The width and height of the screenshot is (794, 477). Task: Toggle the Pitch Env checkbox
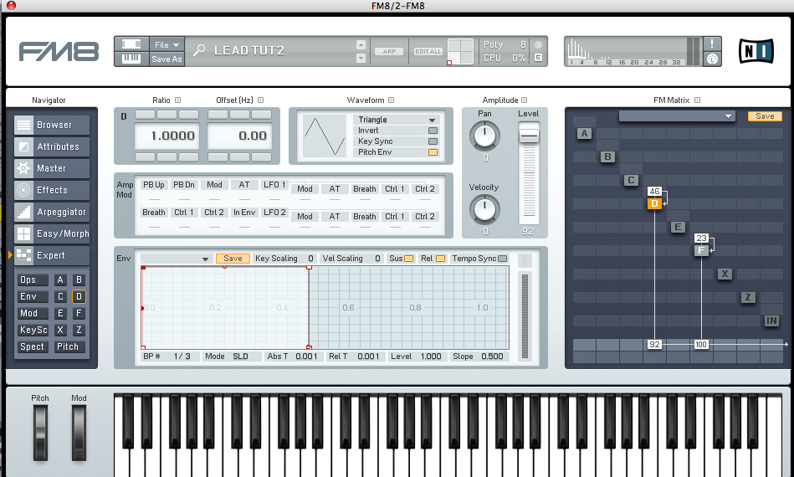pos(433,152)
